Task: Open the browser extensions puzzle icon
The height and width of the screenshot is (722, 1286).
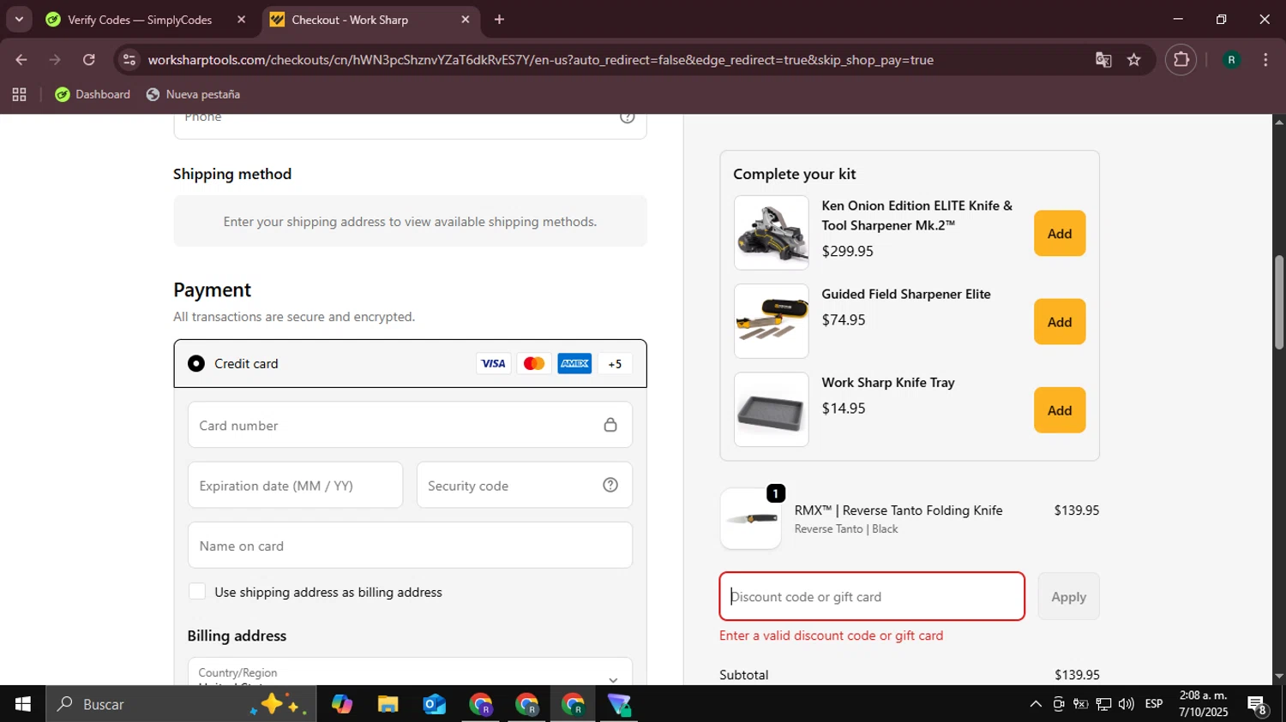Action: (x=1181, y=60)
